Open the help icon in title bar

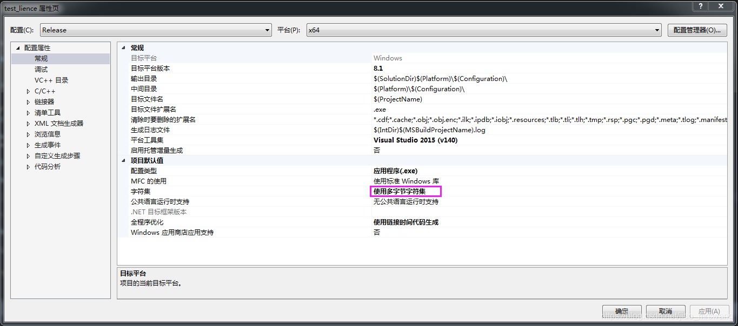[x=700, y=6]
